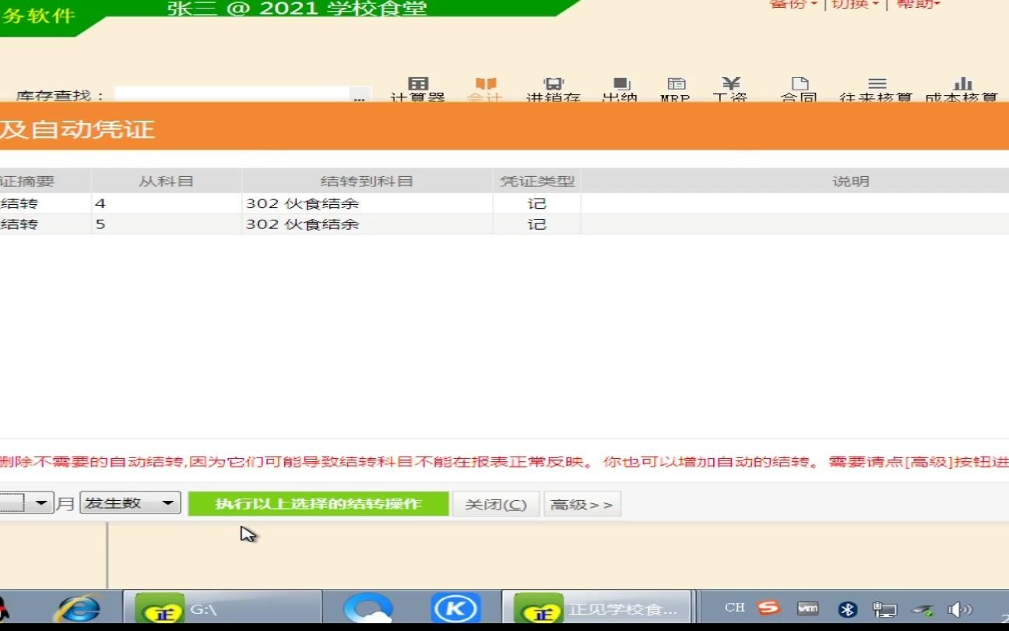Click the VMware tray icon
The height and width of the screenshot is (631, 1009).
(808, 608)
